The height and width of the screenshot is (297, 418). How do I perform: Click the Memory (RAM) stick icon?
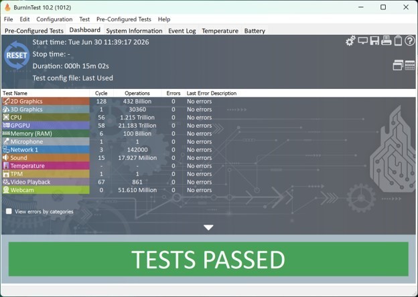(x=6, y=133)
